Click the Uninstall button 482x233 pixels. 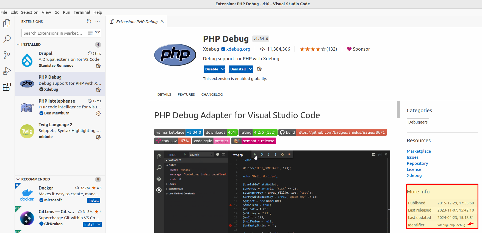(x=238, y=69)
